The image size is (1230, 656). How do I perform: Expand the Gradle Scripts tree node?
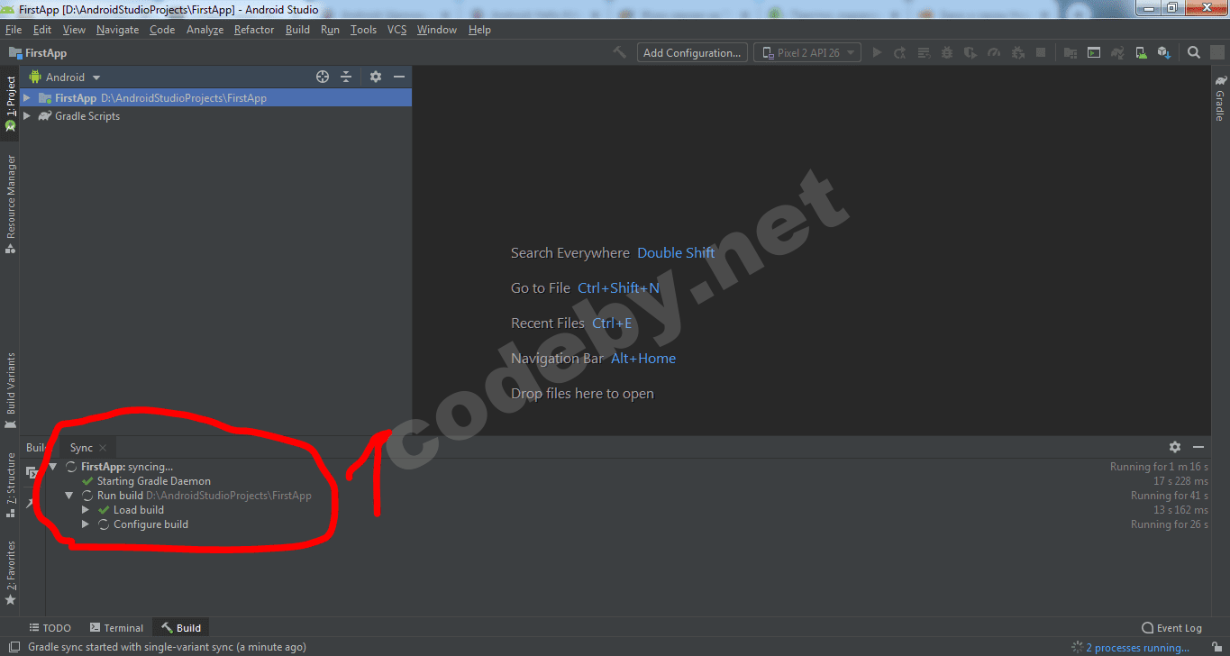pos(27,116)
